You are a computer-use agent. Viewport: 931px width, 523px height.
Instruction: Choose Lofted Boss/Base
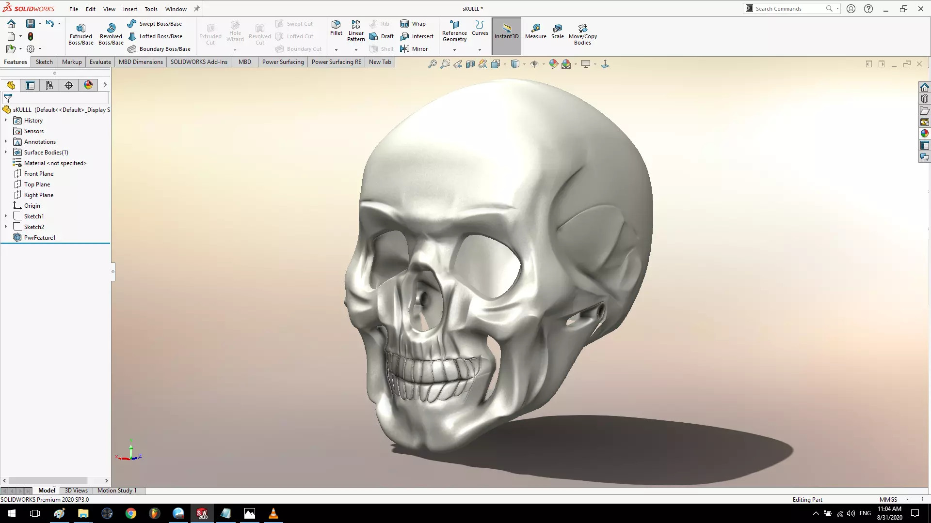coord(155,36)
